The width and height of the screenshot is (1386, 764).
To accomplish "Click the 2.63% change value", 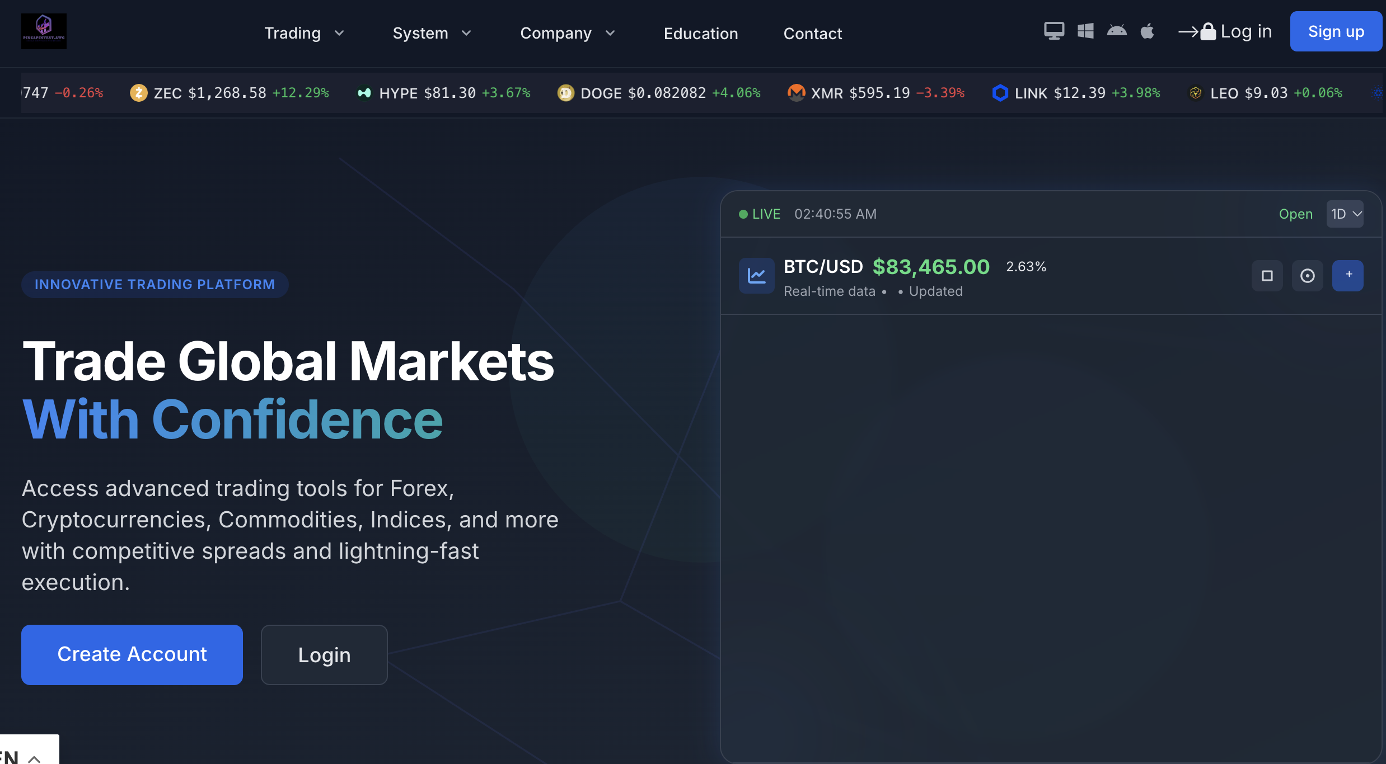I will 1026,267.
